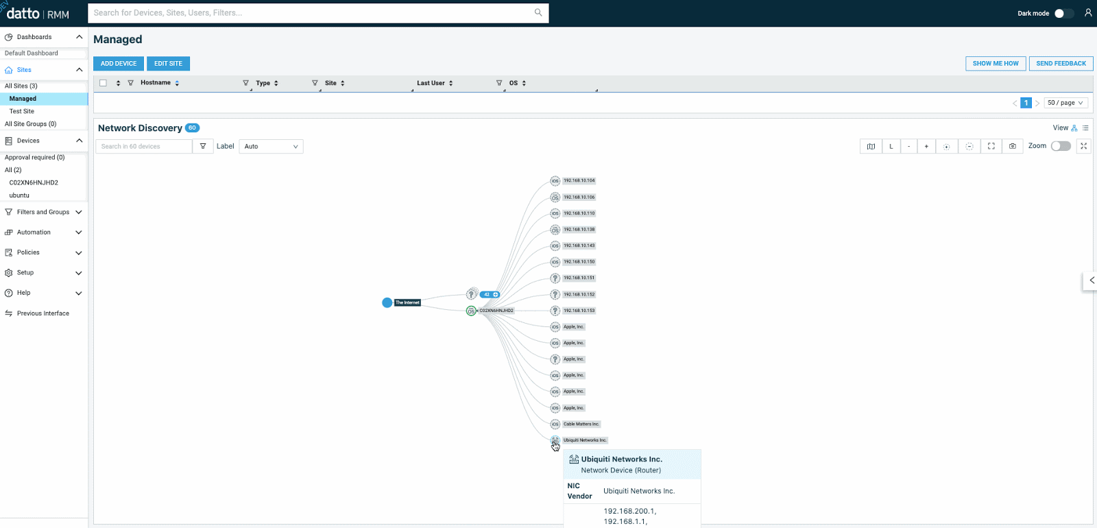Viewport: 1097px width, 528px height.
Task: Click the EDIT SITE button
Action: coord(168,64)
